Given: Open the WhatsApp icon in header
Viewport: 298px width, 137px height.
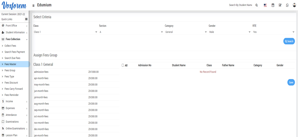Looking at the screenshot, I should click(287, 5).
